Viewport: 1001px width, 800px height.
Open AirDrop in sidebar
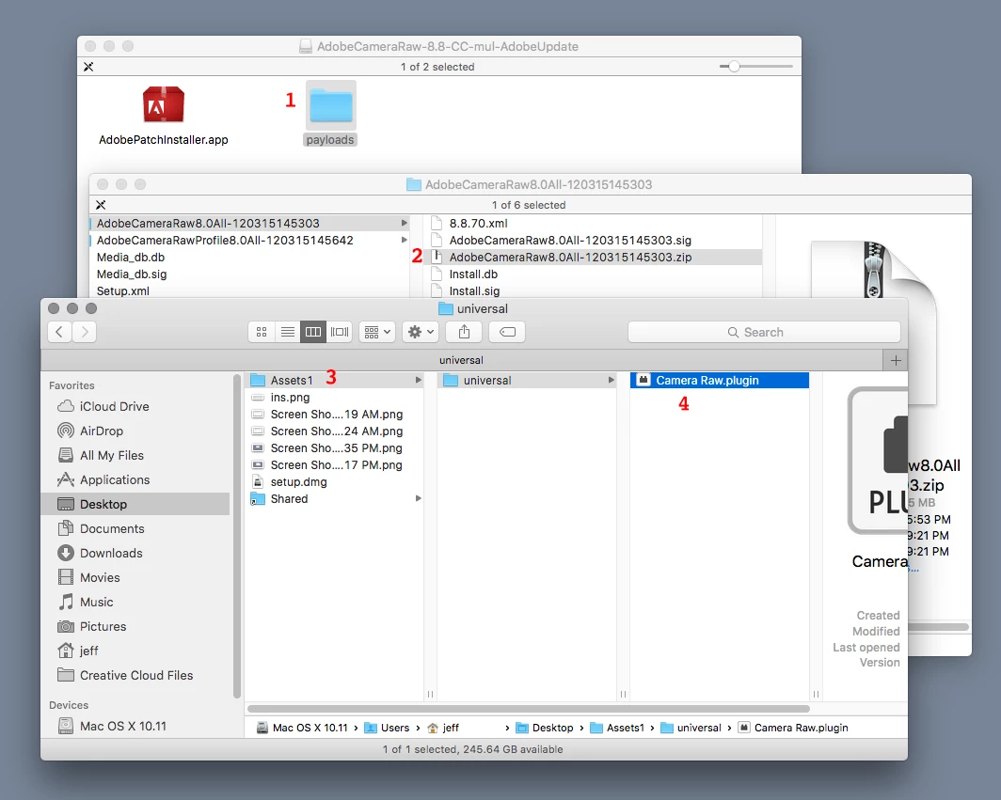tap(135, 431)
